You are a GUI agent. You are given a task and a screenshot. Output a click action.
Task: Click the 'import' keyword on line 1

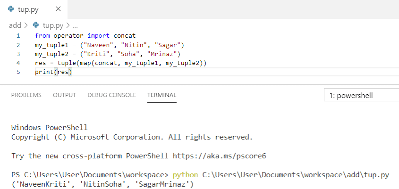tap(99, 35)
